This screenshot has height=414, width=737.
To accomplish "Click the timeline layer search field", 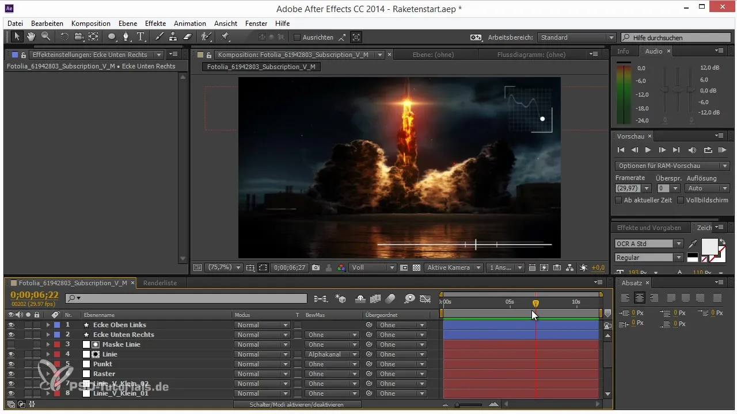I will (x=186, y=298).
